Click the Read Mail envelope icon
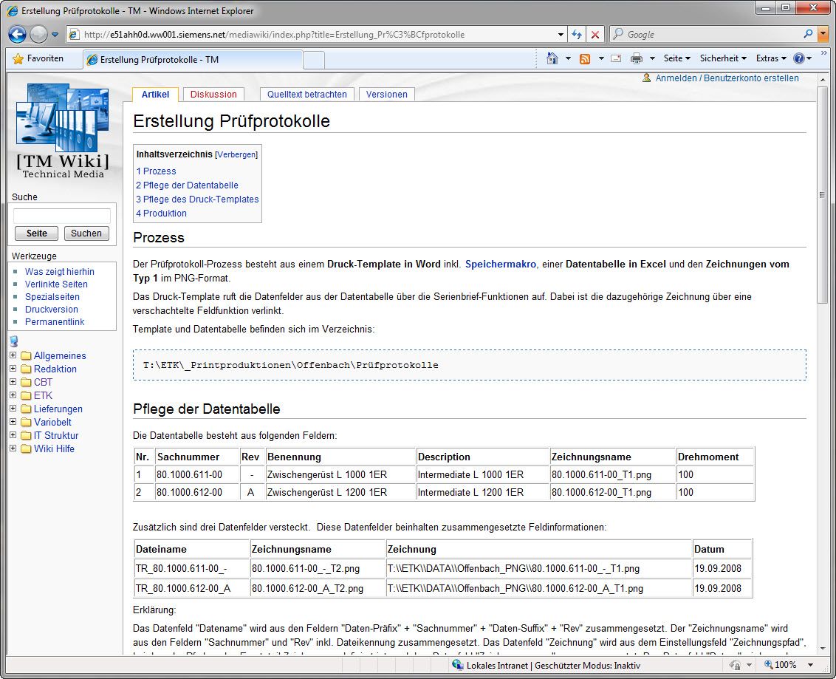Image resolution: width=836 pixels, height=679 pixels. tap(615, 58)
